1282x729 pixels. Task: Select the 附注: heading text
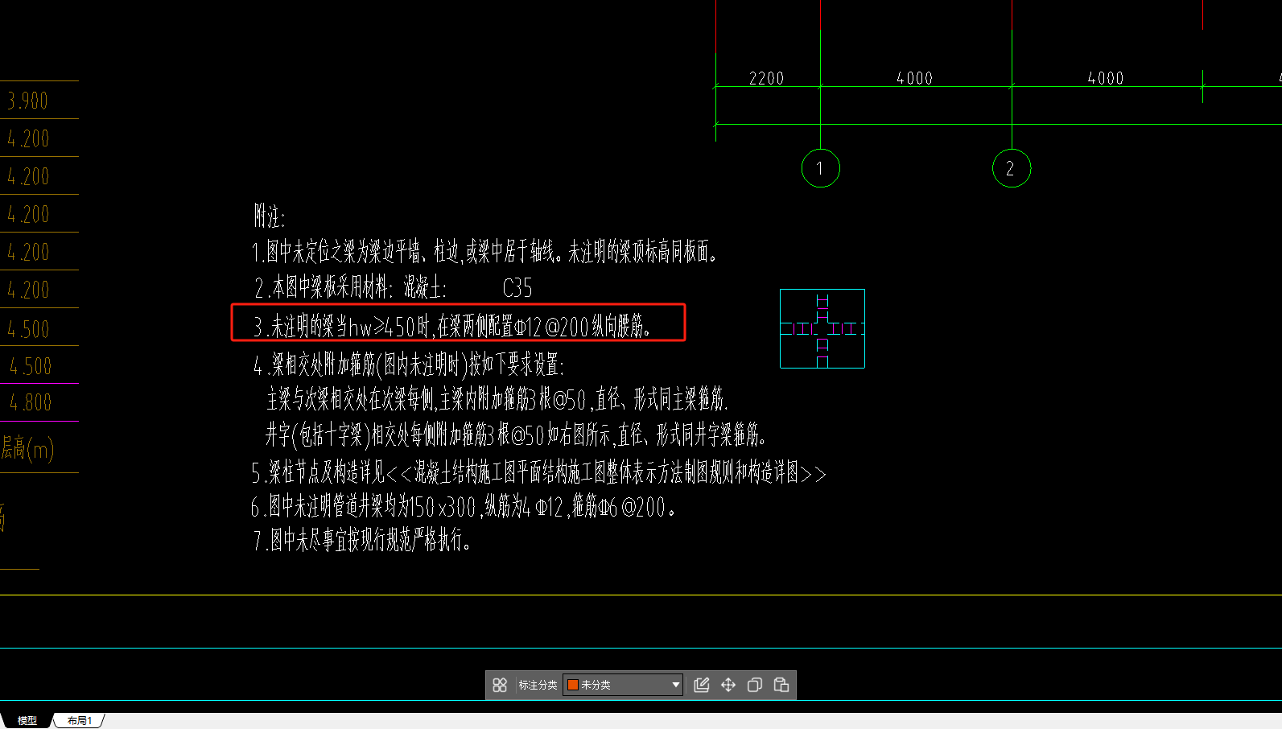coord(270,216)
